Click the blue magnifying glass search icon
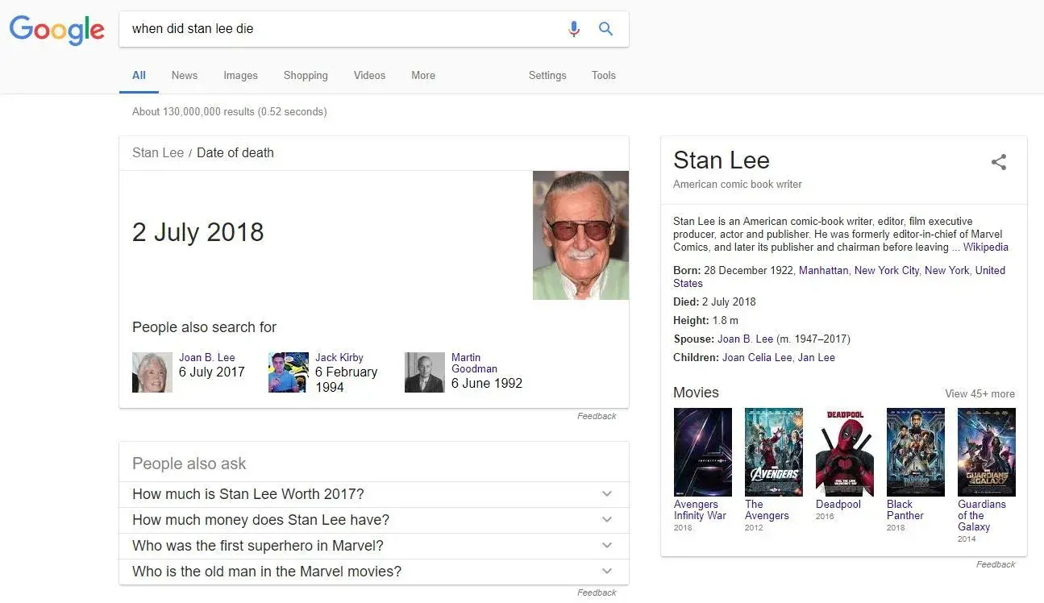Viewport: 1044px width, 603px height. 605,29
